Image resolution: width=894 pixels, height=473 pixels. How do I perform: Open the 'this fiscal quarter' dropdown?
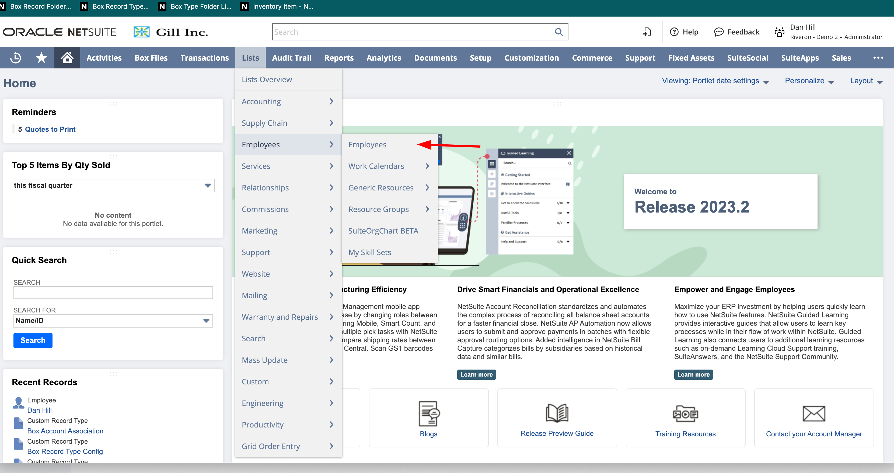(x=113, y=185)
